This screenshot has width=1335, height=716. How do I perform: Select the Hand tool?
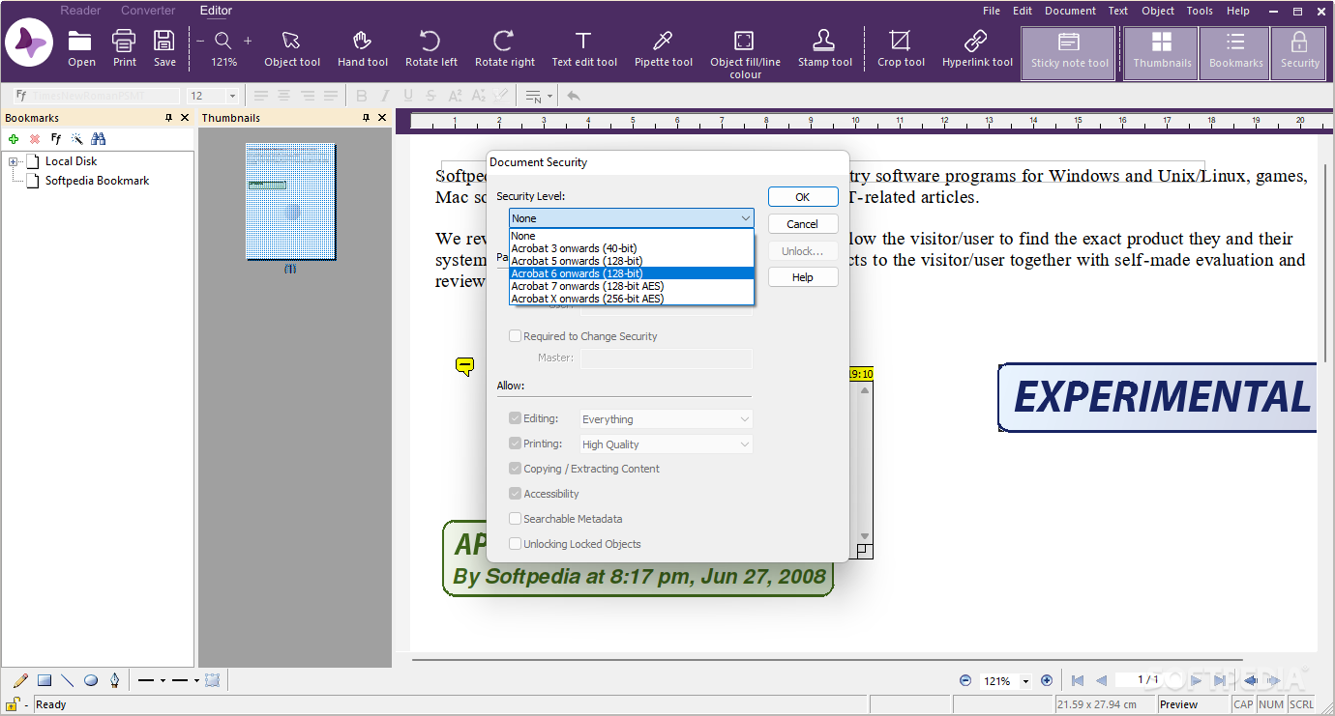pos(363,49)
